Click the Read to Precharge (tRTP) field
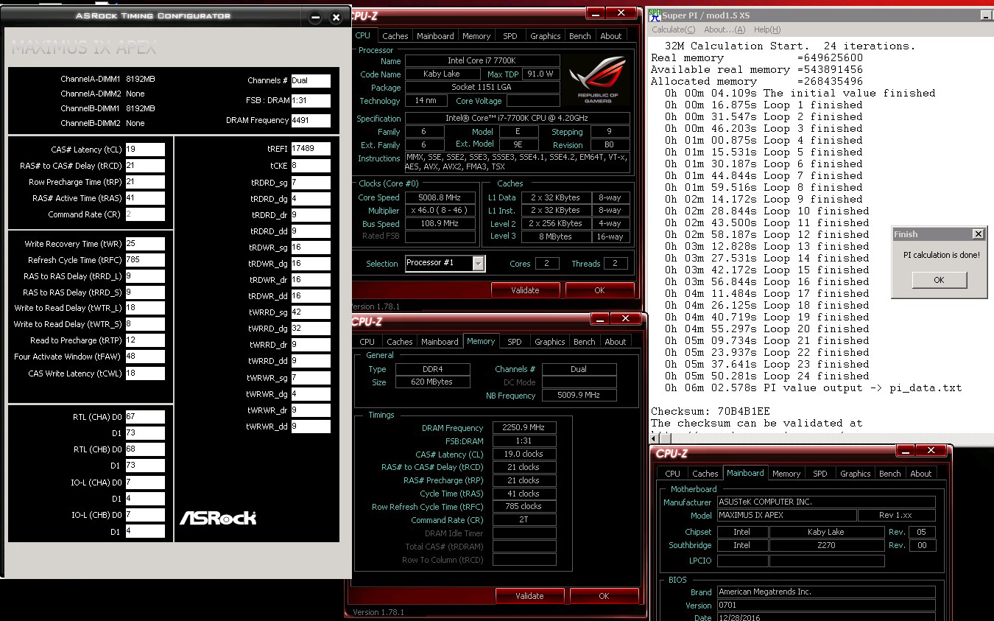994x621 pixels. click(145, 340)
